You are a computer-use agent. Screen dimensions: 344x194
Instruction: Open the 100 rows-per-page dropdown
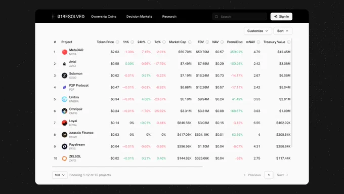[x=60, y=175]
